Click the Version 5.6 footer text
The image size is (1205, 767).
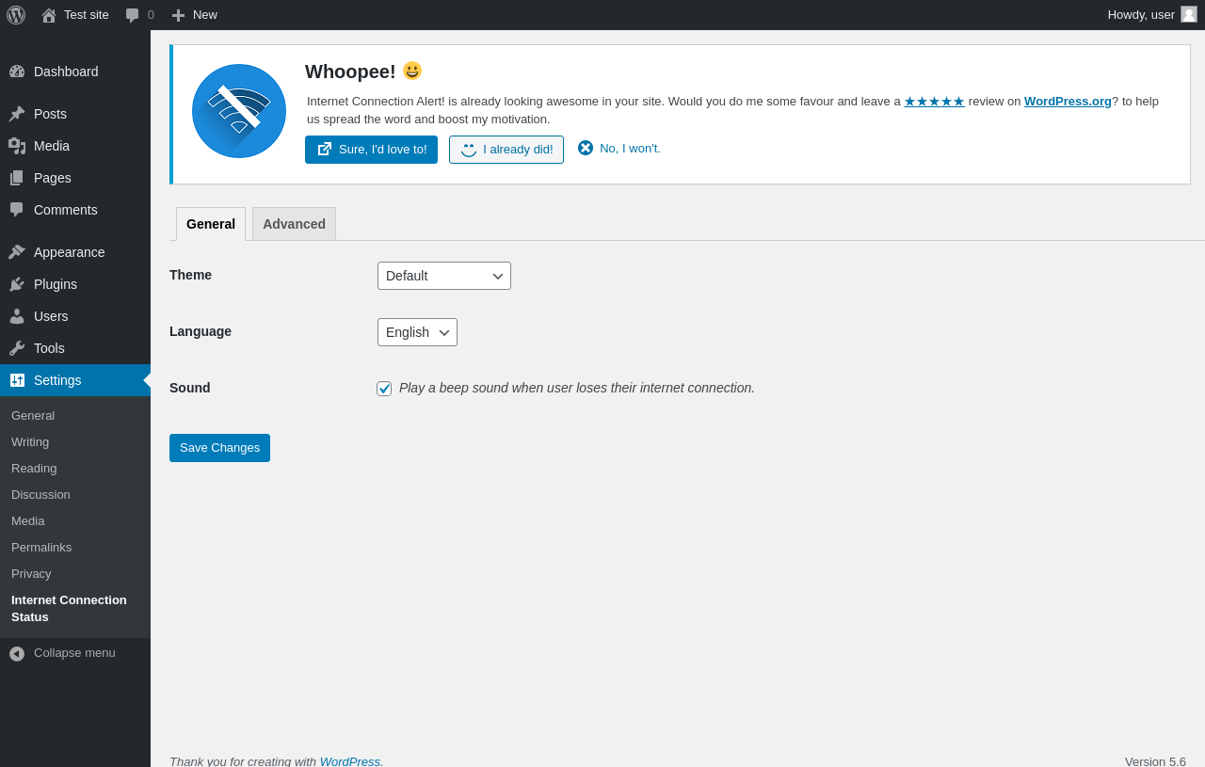click(x=1155, y=761)
